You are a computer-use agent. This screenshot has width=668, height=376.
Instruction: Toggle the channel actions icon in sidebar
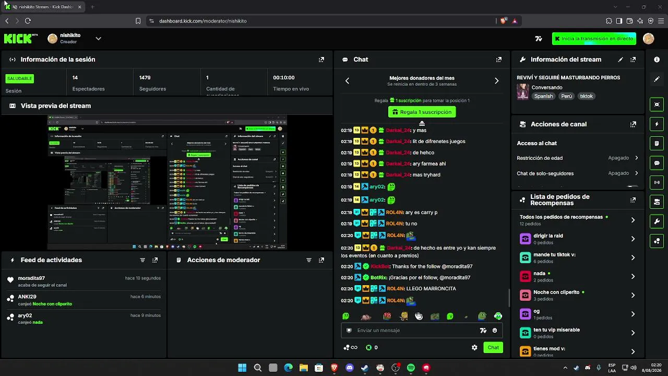tap(657, 202)
